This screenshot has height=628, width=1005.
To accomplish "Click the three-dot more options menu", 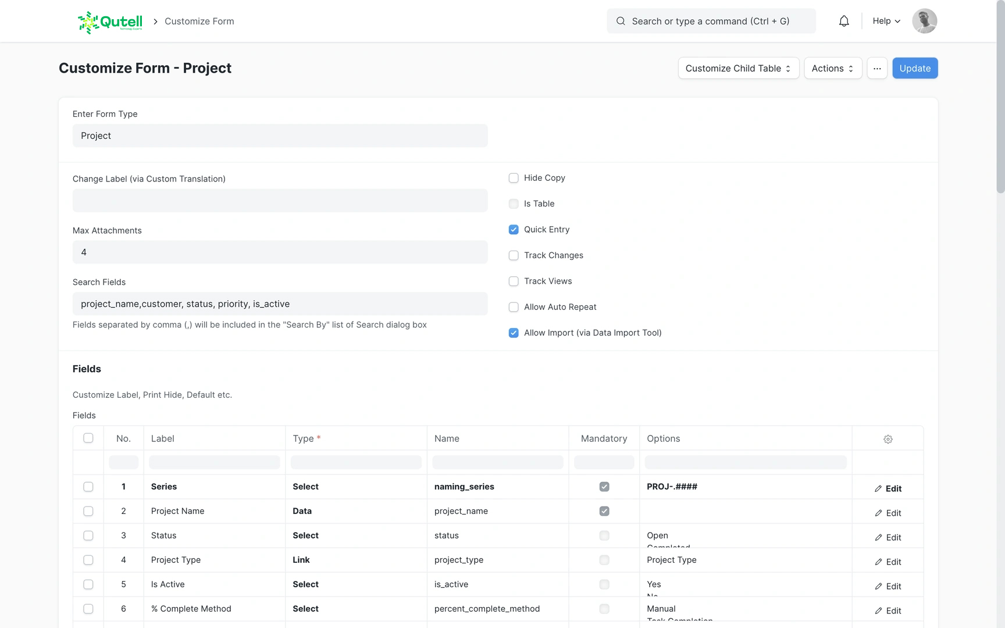I will click(x=877, y=69).
